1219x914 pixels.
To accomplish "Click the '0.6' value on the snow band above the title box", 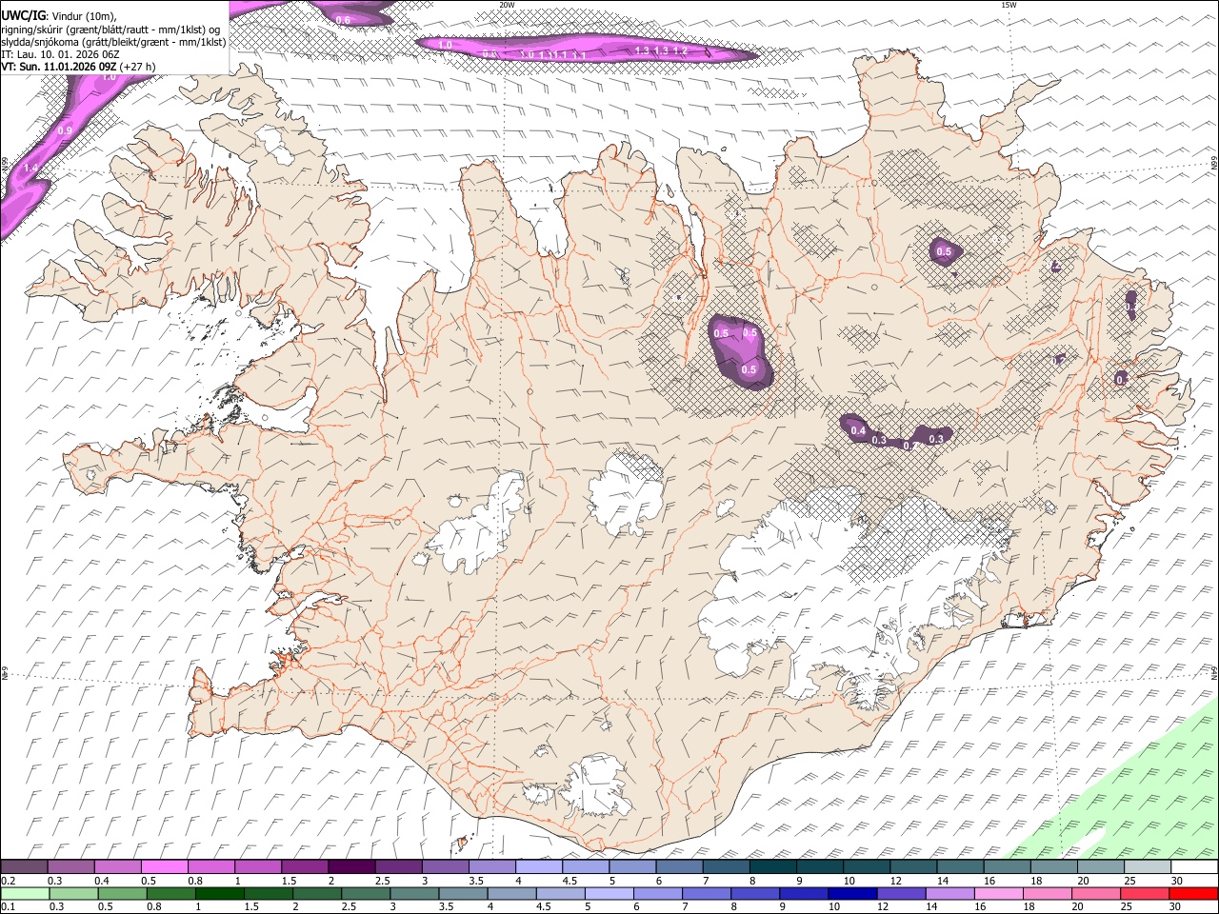I will click(343, 20).
